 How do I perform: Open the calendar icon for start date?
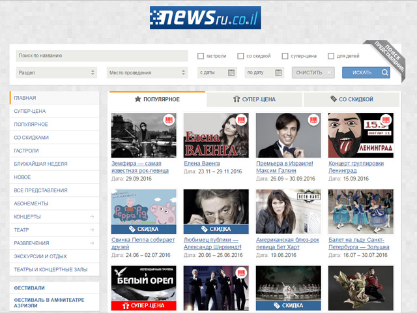pyautogui.click(x=231, y=72)
